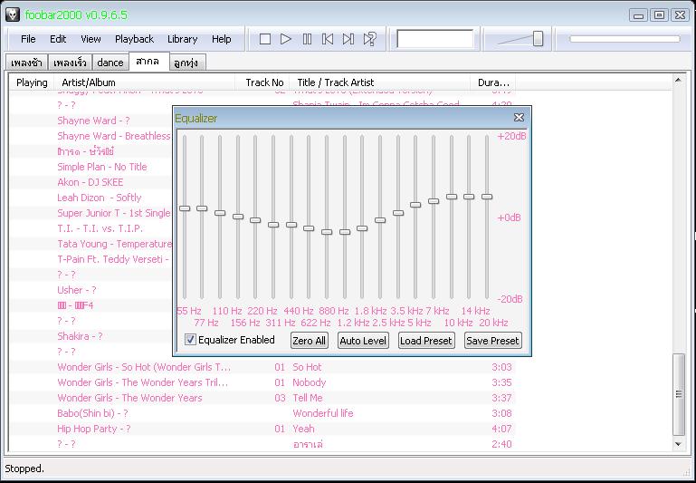The height and width of the screenshot is (483, 696).
Task: Open the File menu
Action: [28, 39]
